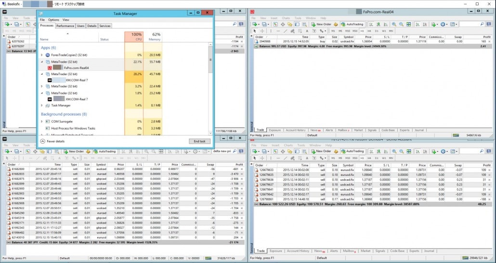Sort processes by CPU column header
Screen dimensions: 496x263
(x=134, y=37)
